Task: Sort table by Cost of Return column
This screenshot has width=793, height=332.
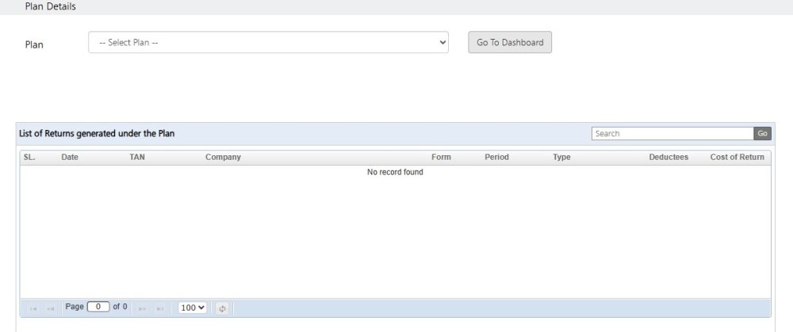Action: pyautogui.click(x=737, y=157)
